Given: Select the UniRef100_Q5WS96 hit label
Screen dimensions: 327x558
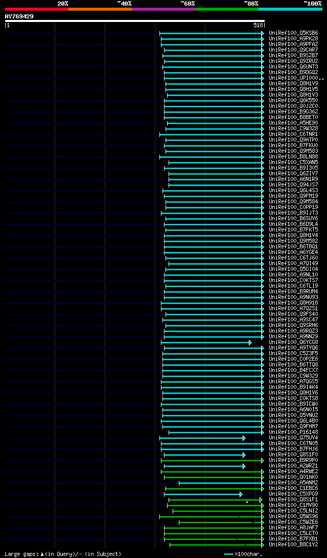Looking at the screenshot, I should coord(294,516).
